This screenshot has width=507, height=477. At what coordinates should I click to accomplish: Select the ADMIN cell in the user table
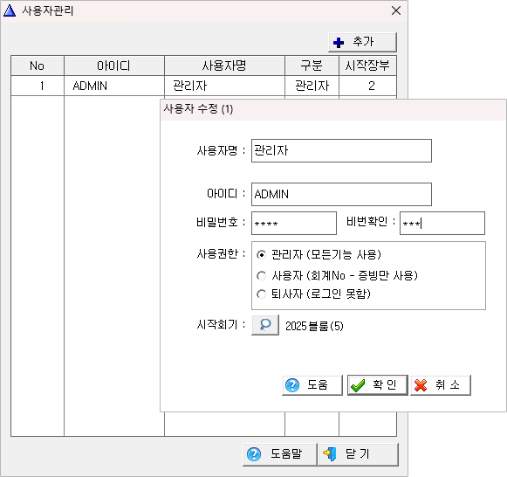(114, 86)
